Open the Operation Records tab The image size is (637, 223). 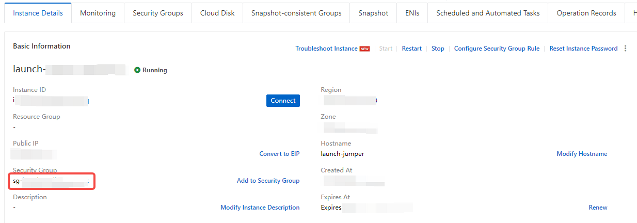pos(586,13)
